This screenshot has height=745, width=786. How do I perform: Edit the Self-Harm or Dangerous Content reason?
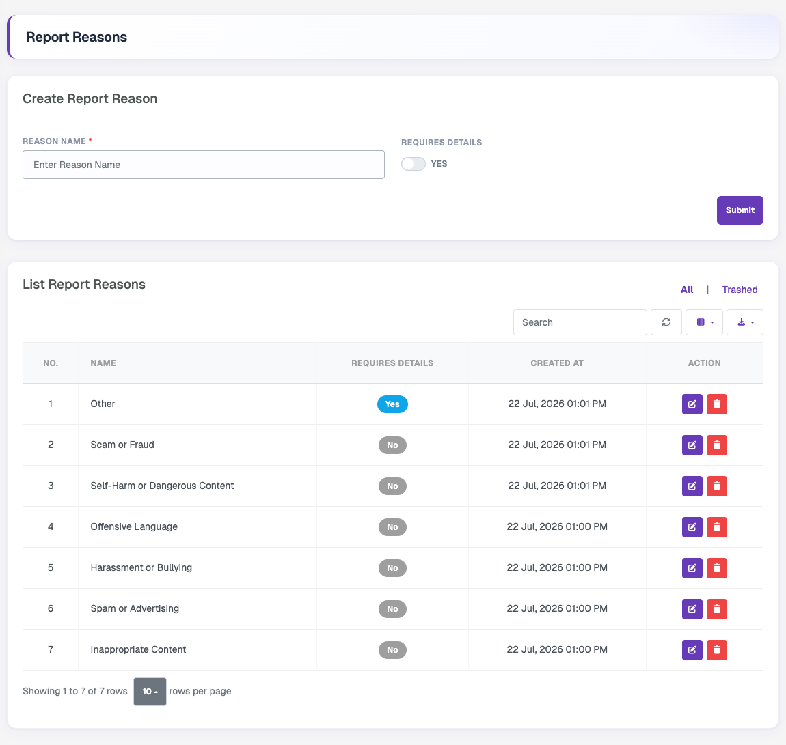[x=692, y=486]
